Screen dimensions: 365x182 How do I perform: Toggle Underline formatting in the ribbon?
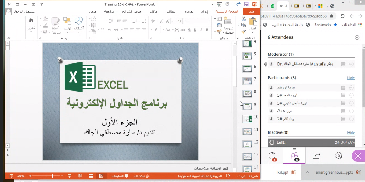(x=195, y=29)
